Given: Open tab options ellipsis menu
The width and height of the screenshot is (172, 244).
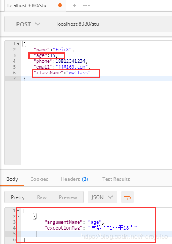Looking at the screenshot, I should tap(86, 5).
